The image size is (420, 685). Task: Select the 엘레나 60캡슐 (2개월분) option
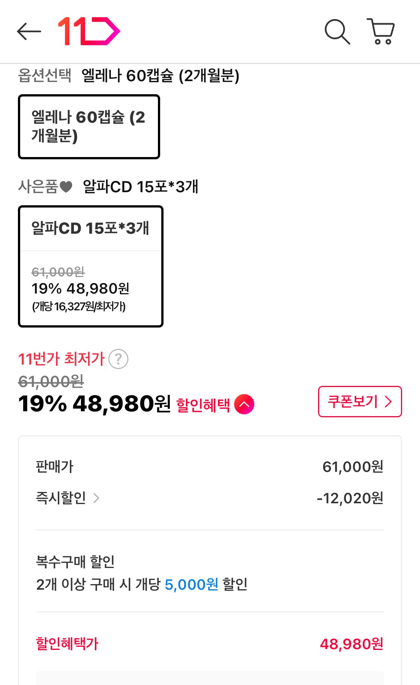pos(89,127)
